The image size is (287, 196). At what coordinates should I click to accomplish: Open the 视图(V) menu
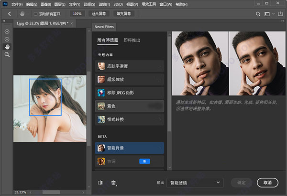pos(132,4)
